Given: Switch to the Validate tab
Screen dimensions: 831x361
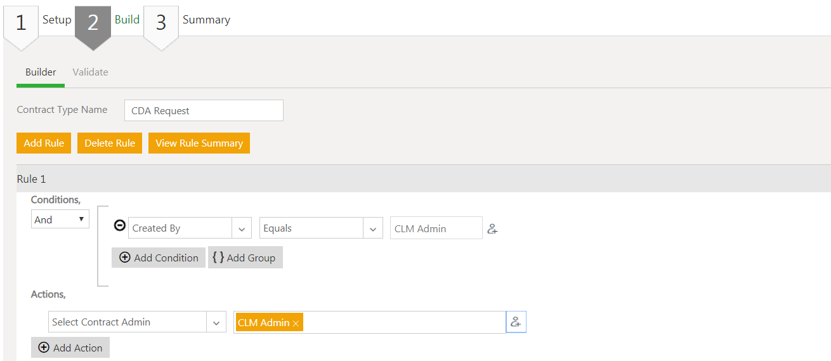Looking at the screenshot, I should 90,72.
